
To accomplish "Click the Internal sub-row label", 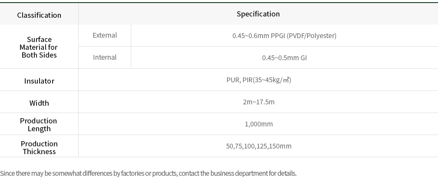I will tap(105, 57).
